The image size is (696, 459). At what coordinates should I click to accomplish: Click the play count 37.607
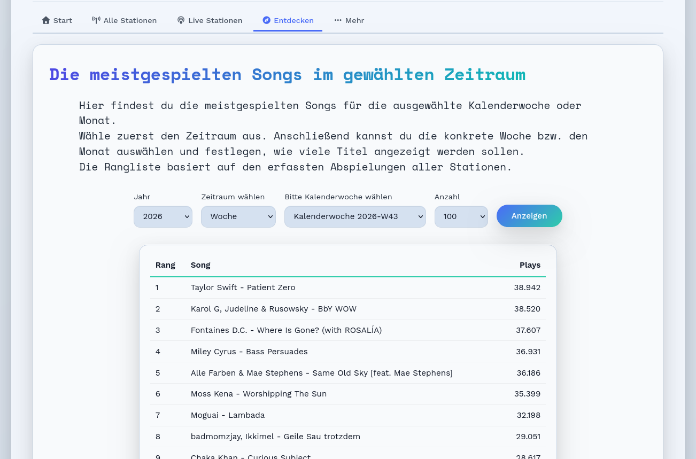coord(528,330)
